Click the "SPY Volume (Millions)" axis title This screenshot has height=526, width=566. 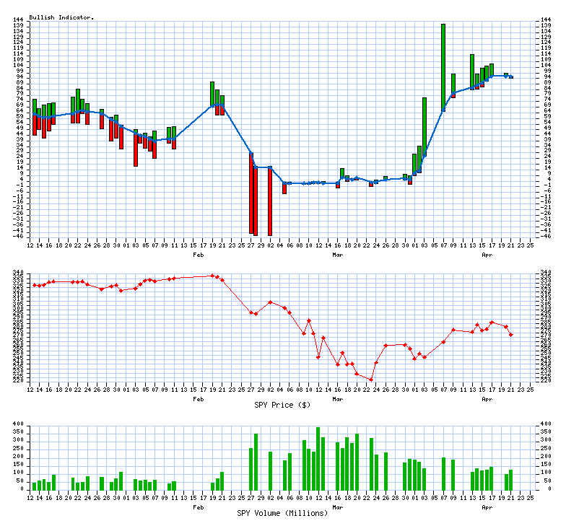282,513
